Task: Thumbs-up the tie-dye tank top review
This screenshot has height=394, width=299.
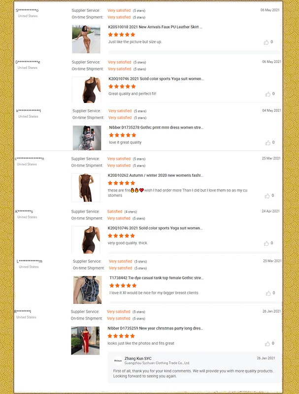Action: point(268,293)
